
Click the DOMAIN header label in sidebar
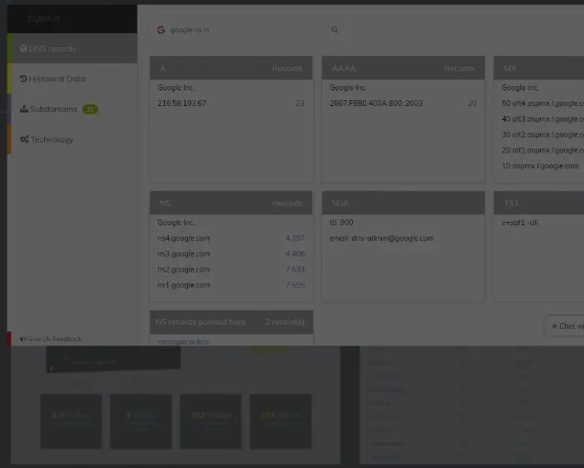(43, 18)
